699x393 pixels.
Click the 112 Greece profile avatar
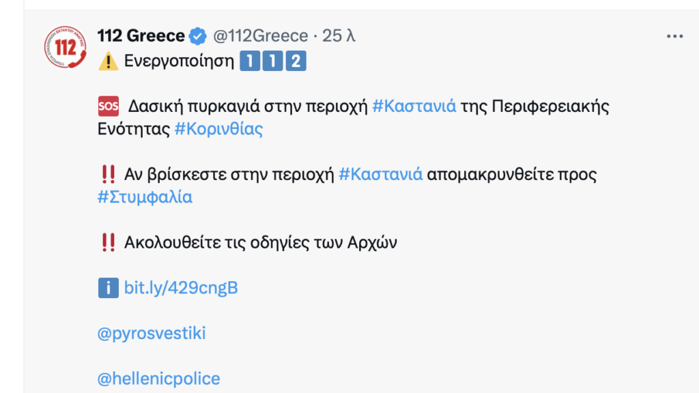click(66, 49)
